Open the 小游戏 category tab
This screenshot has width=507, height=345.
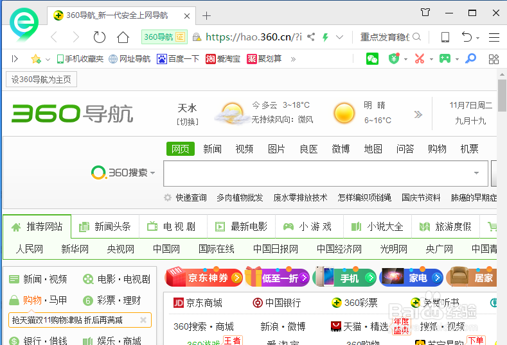pyautogui.click(x=309, y=226)
